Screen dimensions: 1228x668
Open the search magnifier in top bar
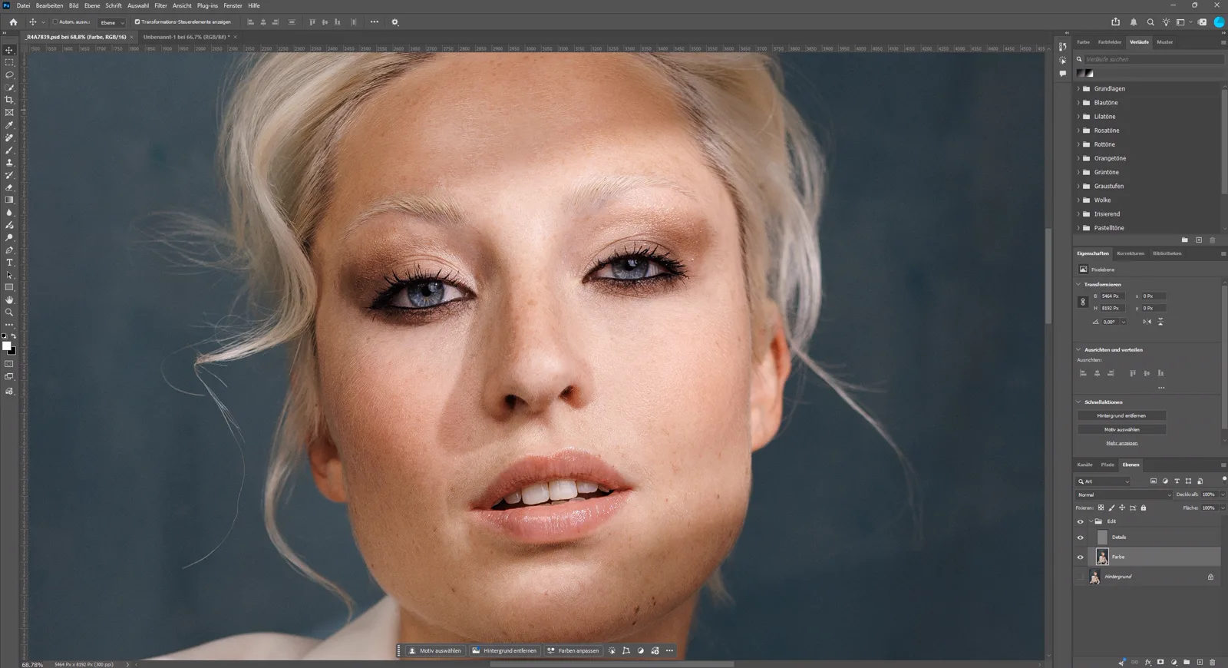point(1150,22)
